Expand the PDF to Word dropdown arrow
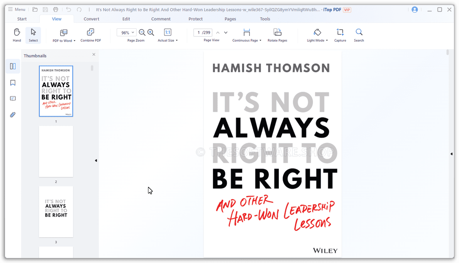 pyautogui.click(x=75, y=41)
